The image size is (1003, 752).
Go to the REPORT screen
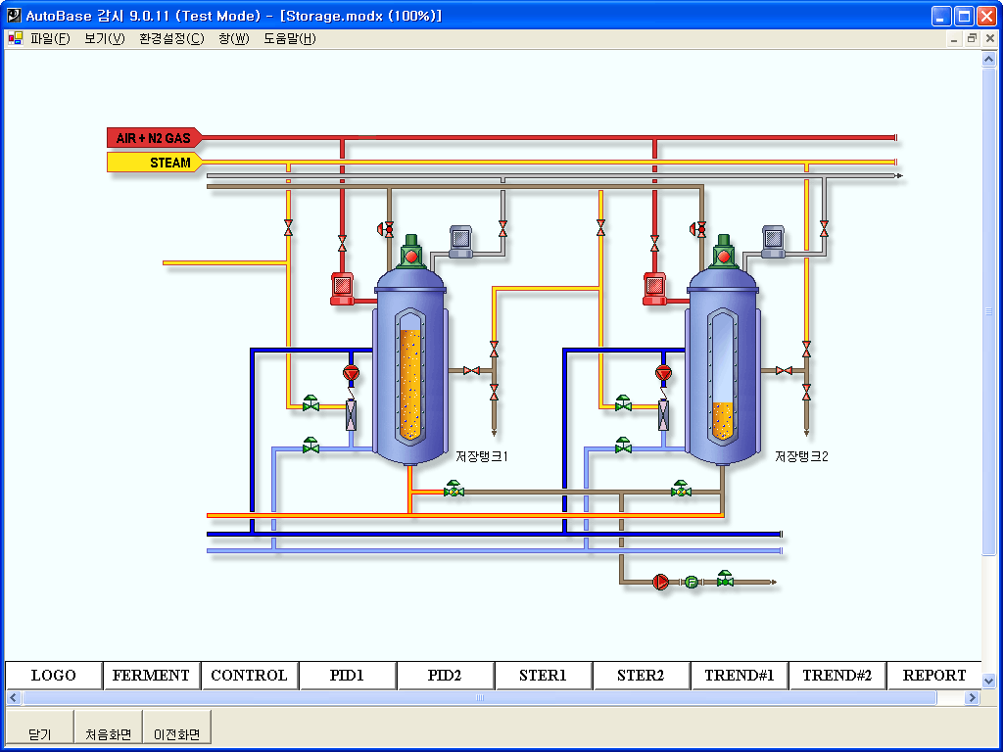tap(934, 676)
